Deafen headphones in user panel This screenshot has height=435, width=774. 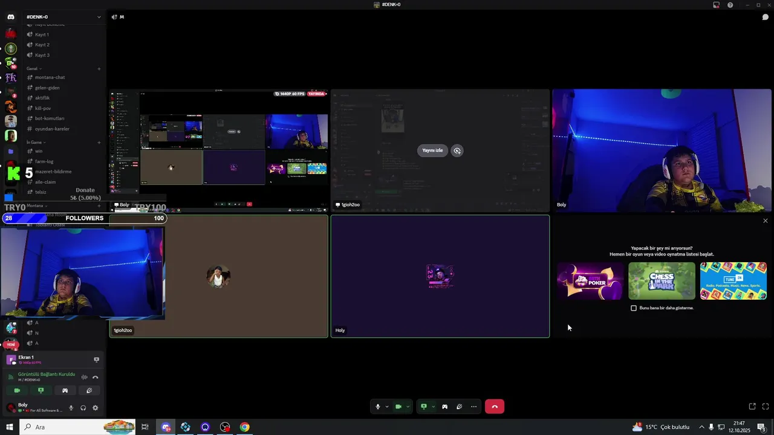click(x=83, y=408)
